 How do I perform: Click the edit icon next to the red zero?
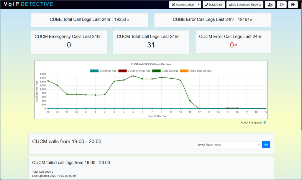236,45
